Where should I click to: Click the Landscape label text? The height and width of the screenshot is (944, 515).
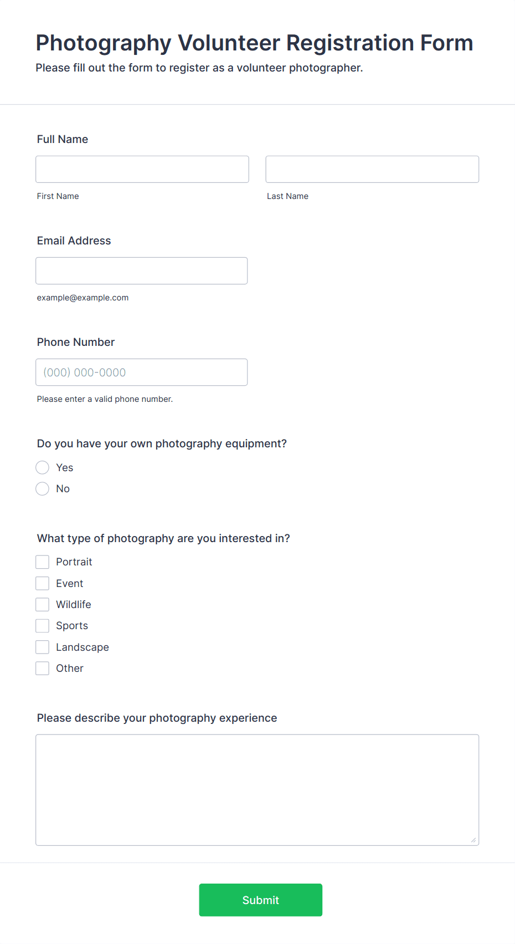[83, 647]
